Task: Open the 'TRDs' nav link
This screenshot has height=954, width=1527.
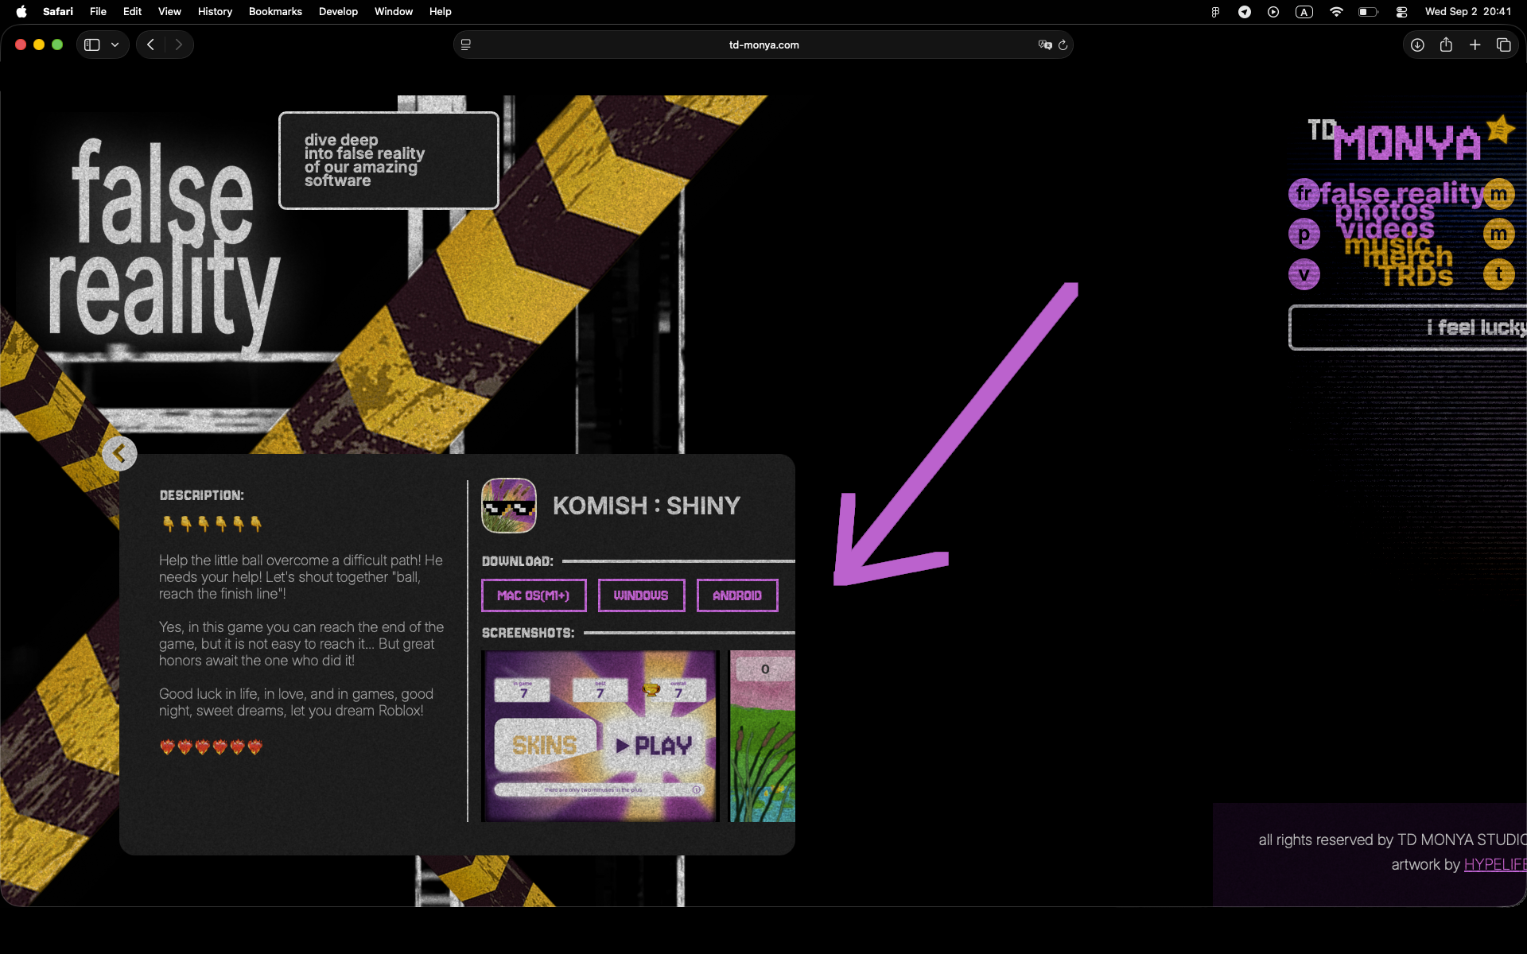Action: click(1417, 276)
